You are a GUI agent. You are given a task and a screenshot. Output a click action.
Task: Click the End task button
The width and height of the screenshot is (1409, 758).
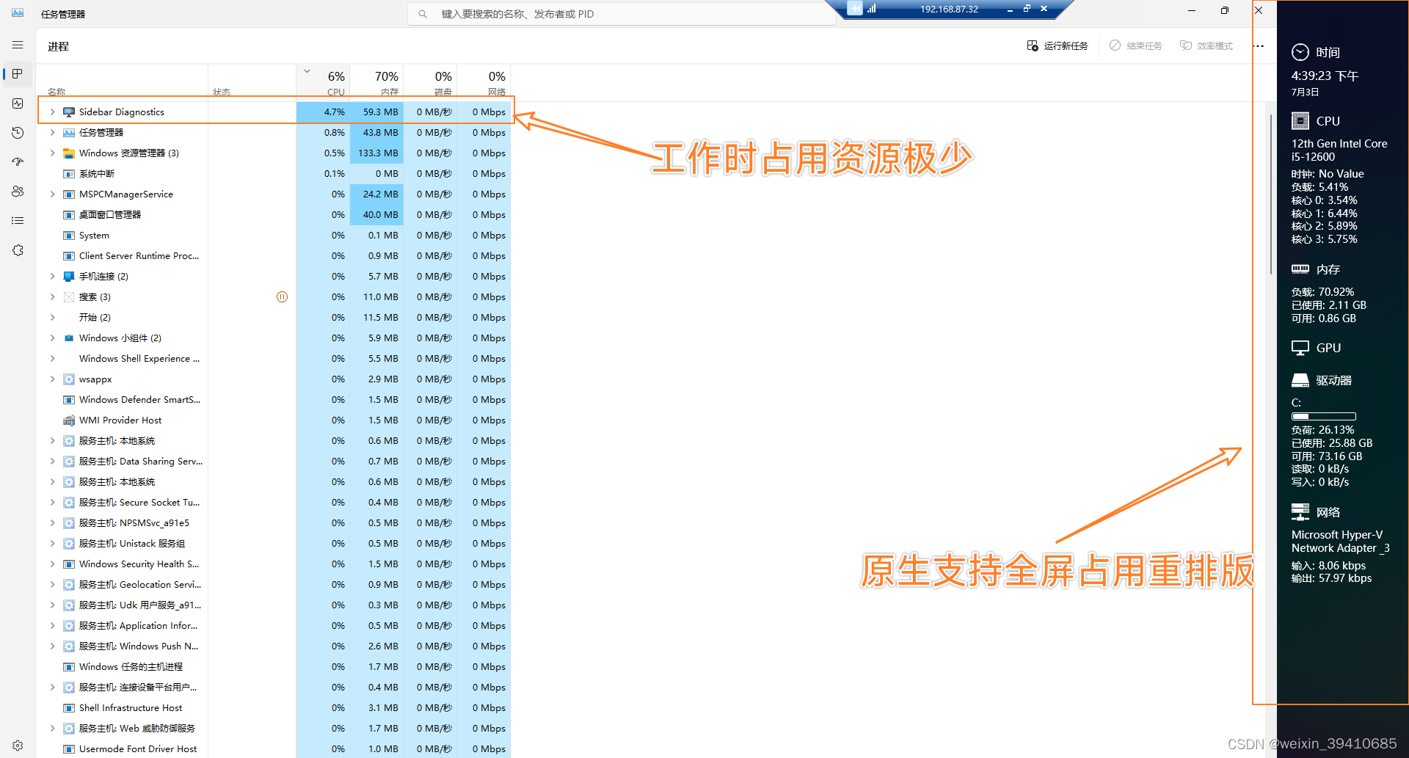coord(1135,45)
